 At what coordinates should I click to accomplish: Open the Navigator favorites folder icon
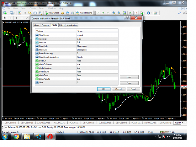click(x=30, y=13)
